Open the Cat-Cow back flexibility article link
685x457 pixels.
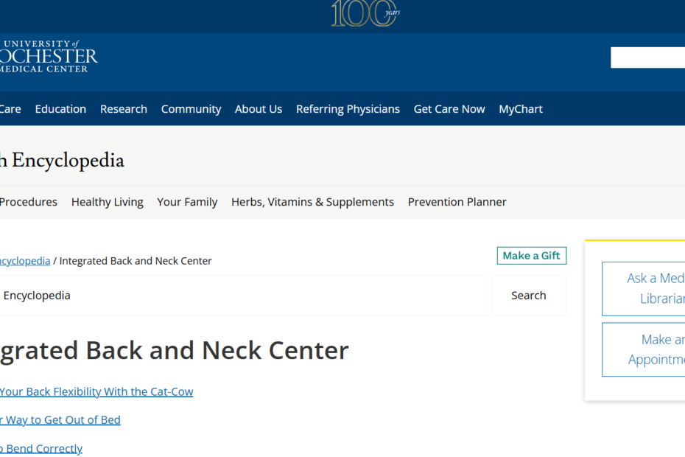(96, 392)
